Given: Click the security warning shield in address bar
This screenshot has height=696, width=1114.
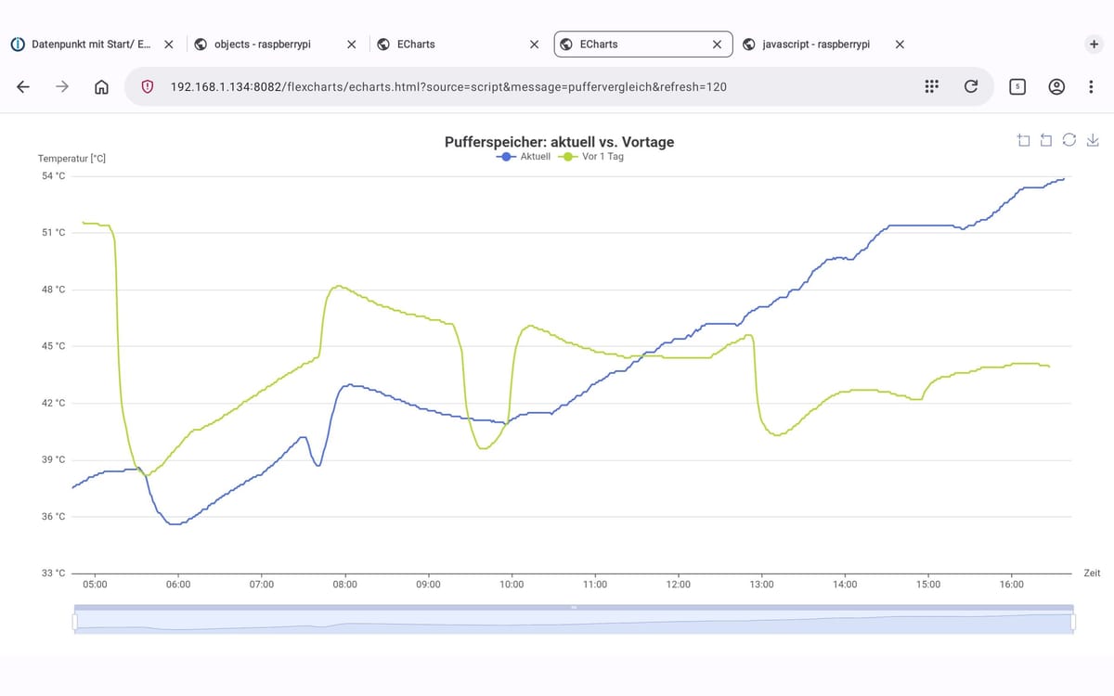Looking at the screenshot, I should tap(147, 86).
